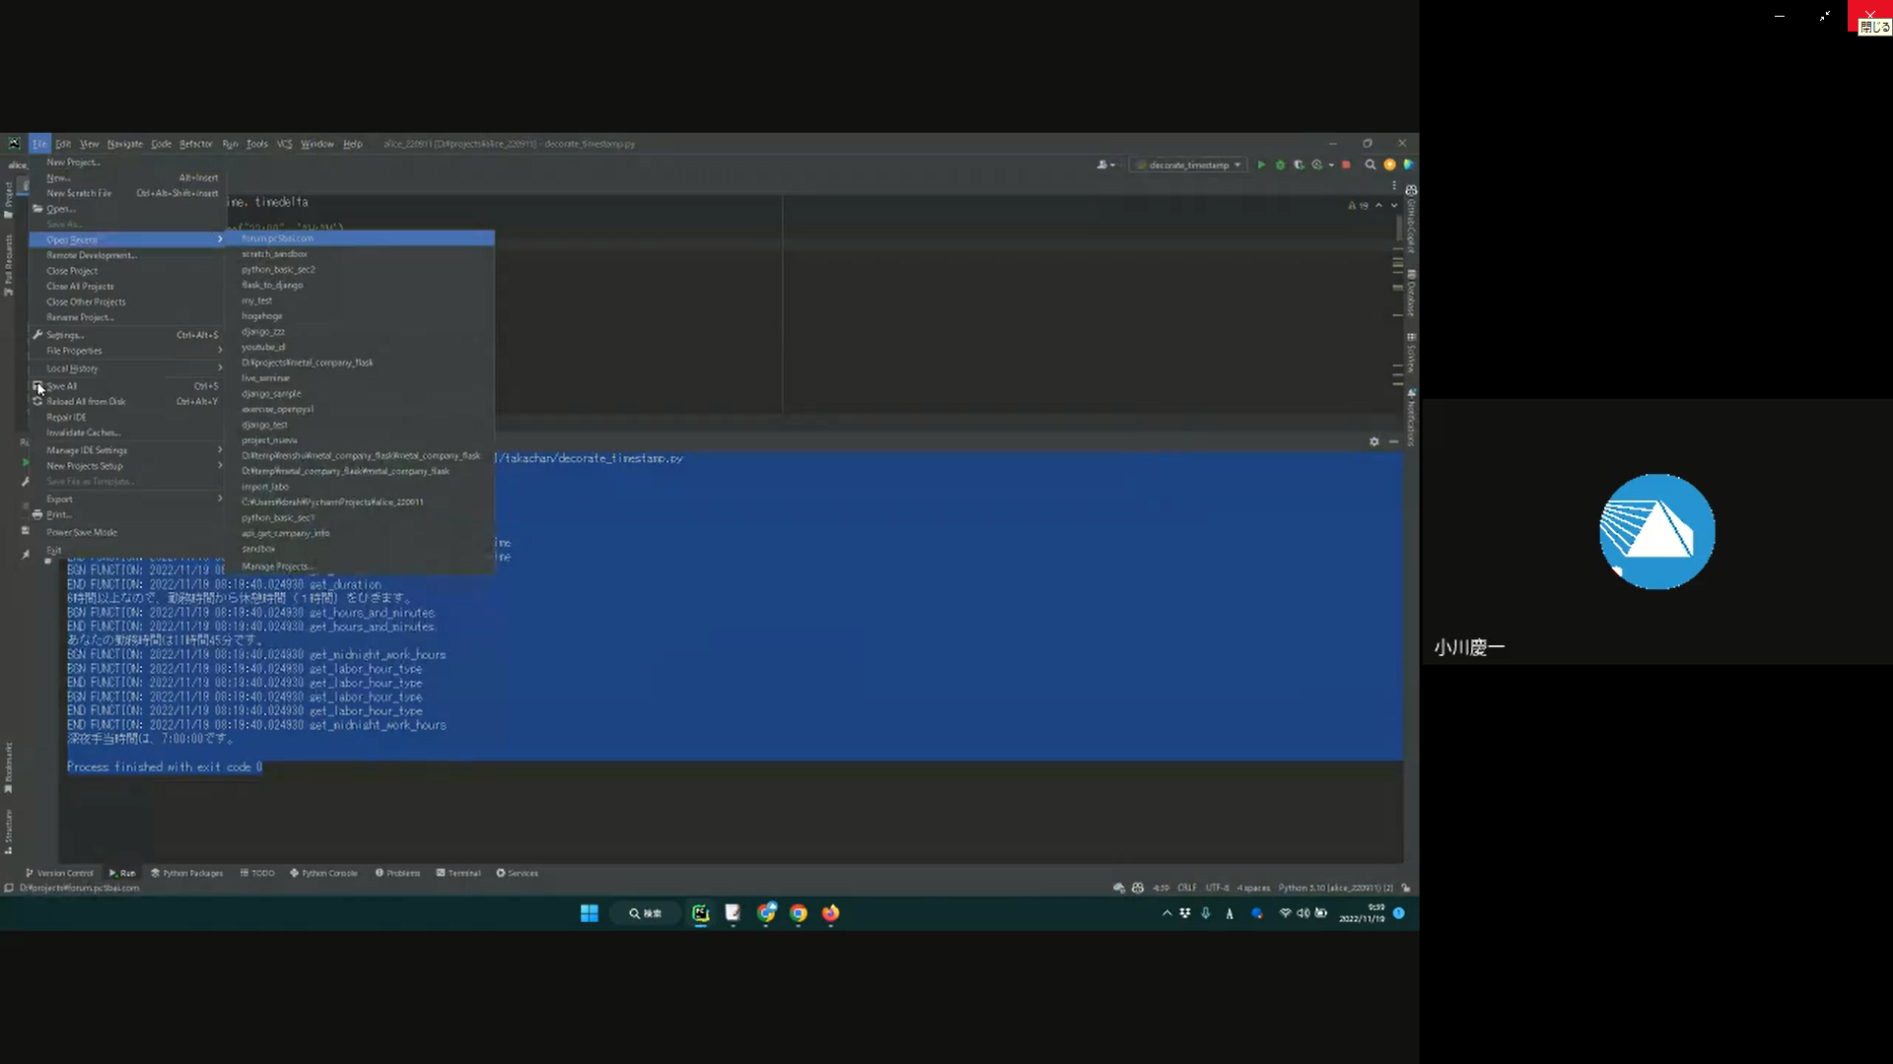Open Manage Projects... entry
The width and height of the screenshot is (1893, 1064).
[277, 566]
